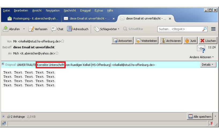219x134 pixels.
Task: Toggle the Schnellfilter quick filter
Action: pyautogui.click(x=133, y=29)
